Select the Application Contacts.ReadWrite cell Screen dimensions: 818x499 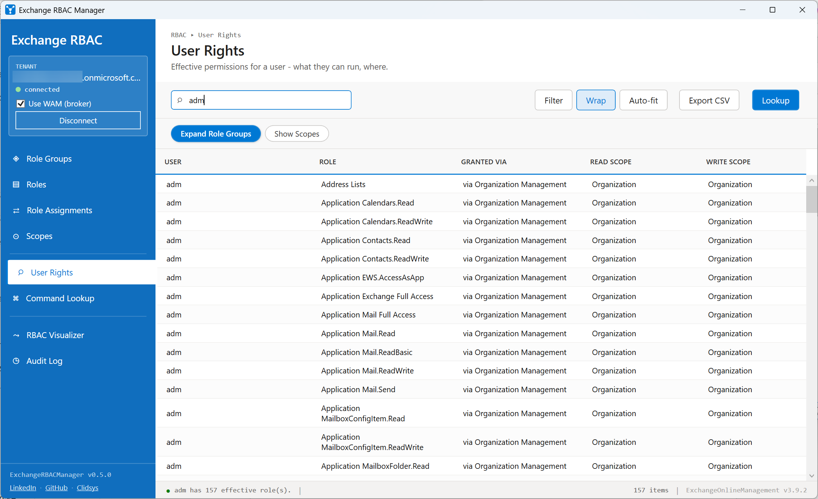[x=375, y=259]
